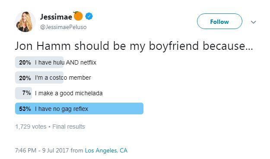Click the 20% bar for costco option

point(39,78)
